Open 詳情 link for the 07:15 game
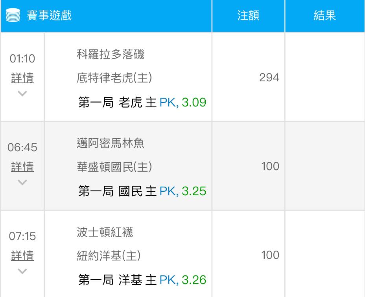Screen dimensions: 365x297 click(x=22, y=255)
